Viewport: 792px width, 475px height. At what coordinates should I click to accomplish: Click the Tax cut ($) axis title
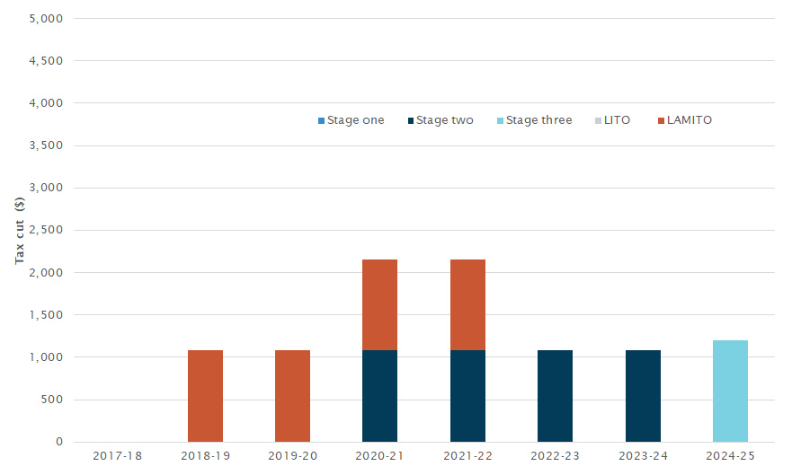click(x=20, y=230)
